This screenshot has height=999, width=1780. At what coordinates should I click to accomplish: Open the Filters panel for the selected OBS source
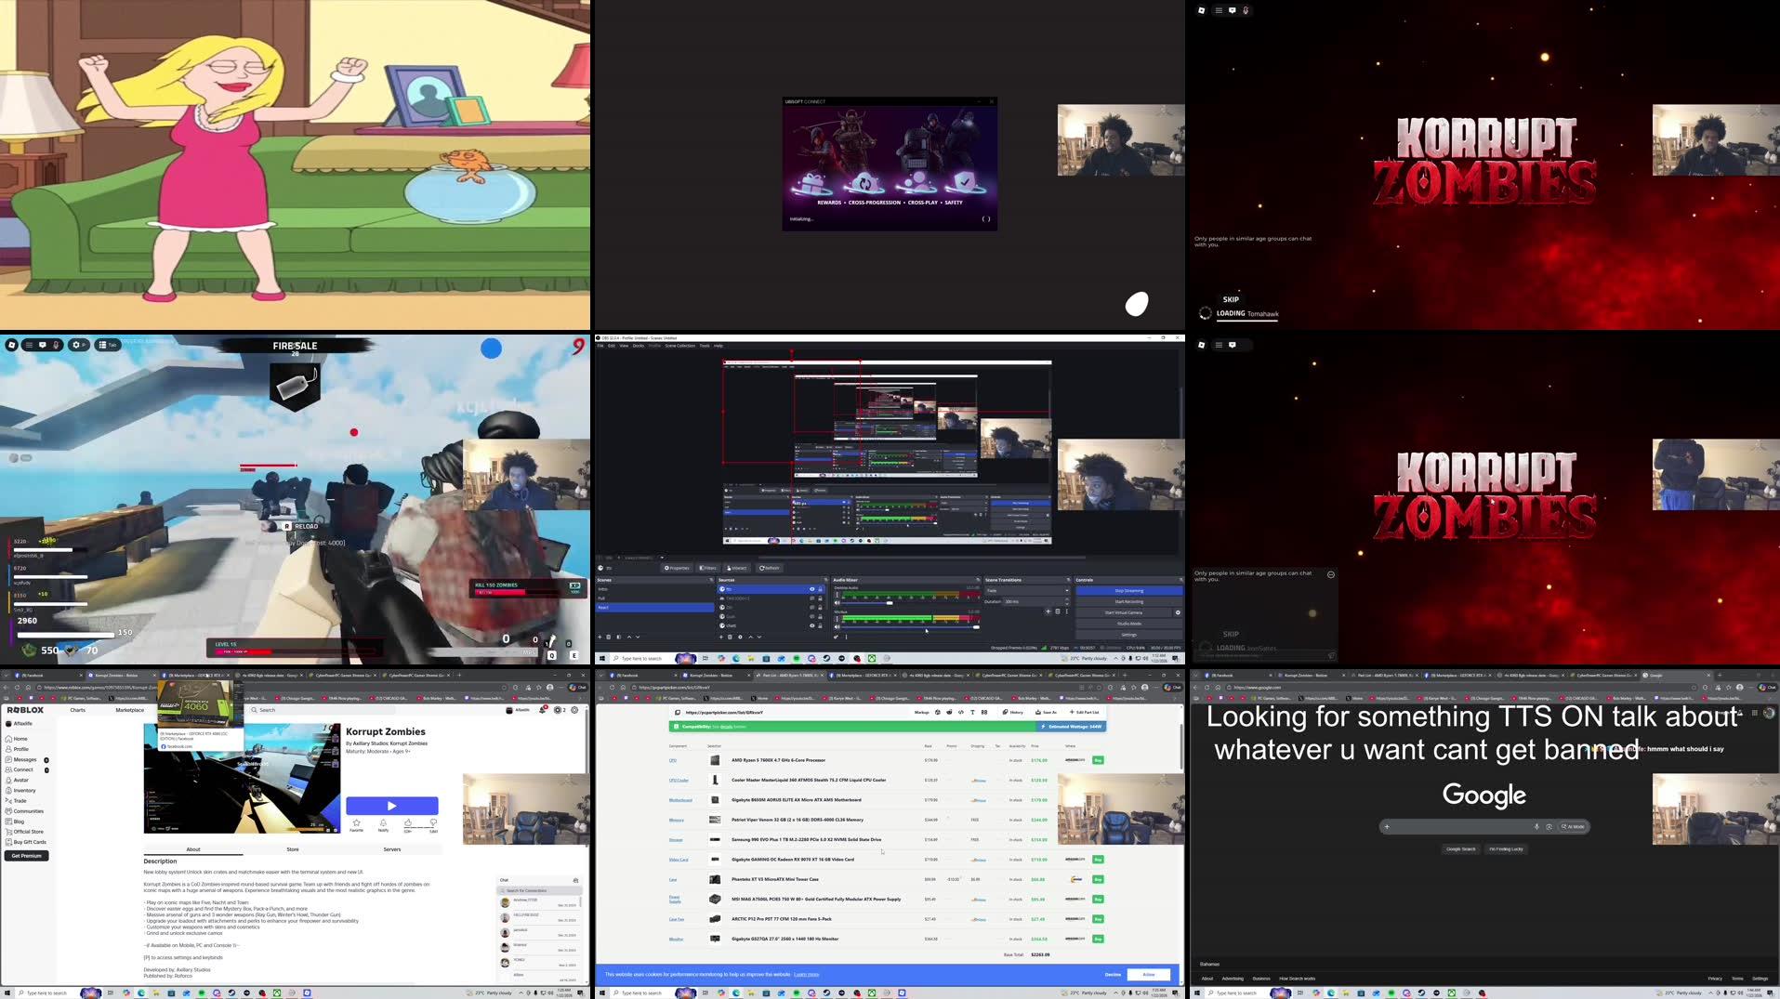[707, 567]
